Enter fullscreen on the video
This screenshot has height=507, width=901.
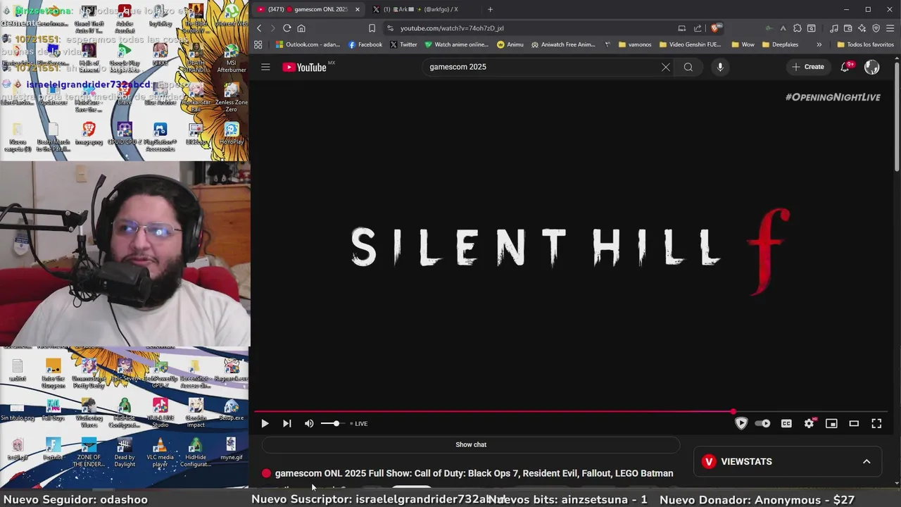click(x=876, y=423)
